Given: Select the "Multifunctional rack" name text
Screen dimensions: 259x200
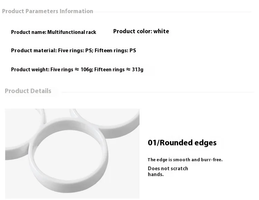Looking at the screenshot, I should (x=72, y=32).
